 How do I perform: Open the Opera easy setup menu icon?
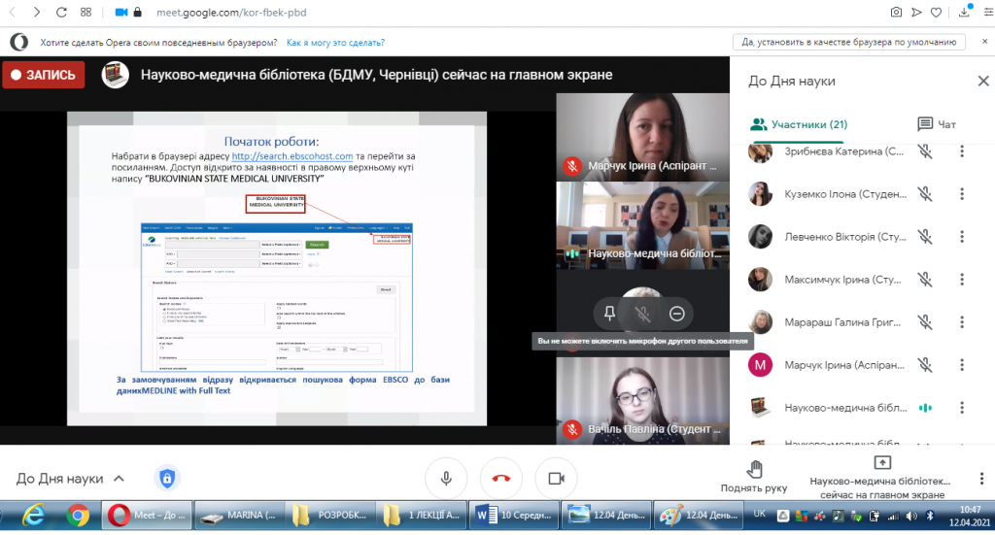tap(988, 12)
